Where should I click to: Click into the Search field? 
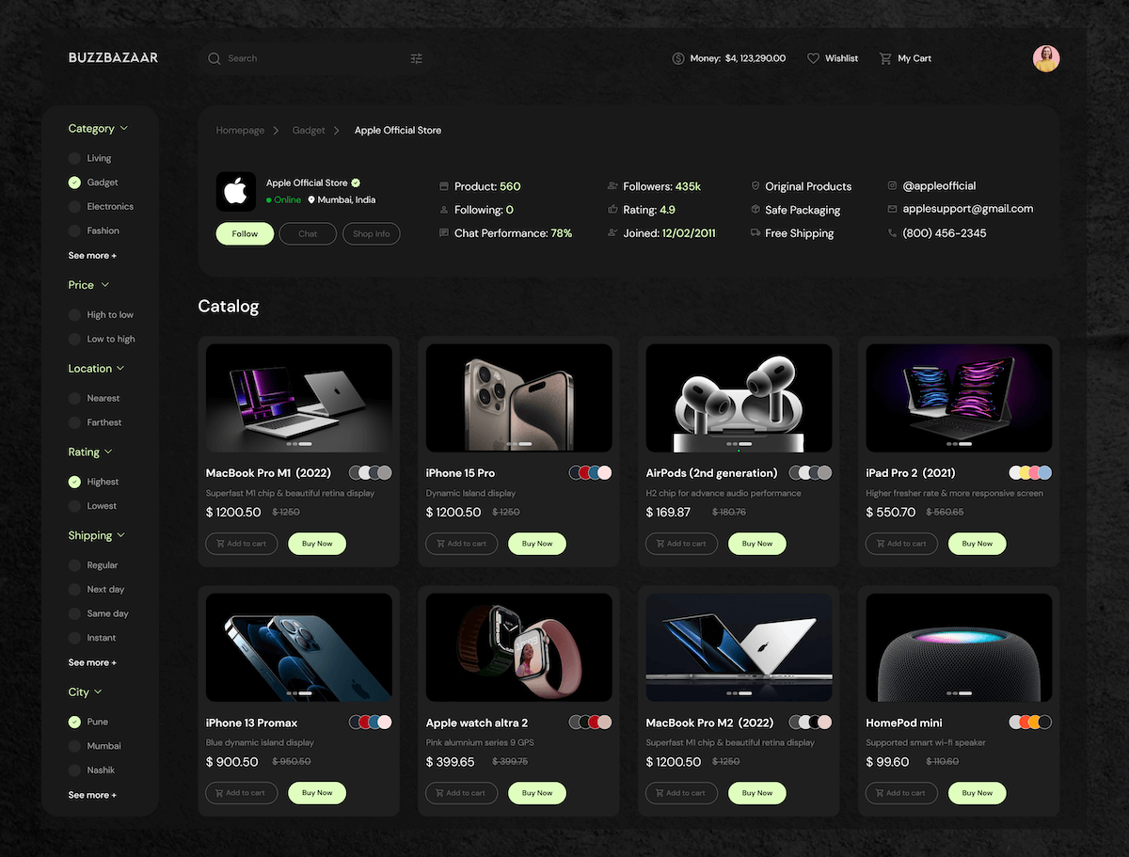tap(315, 58)
